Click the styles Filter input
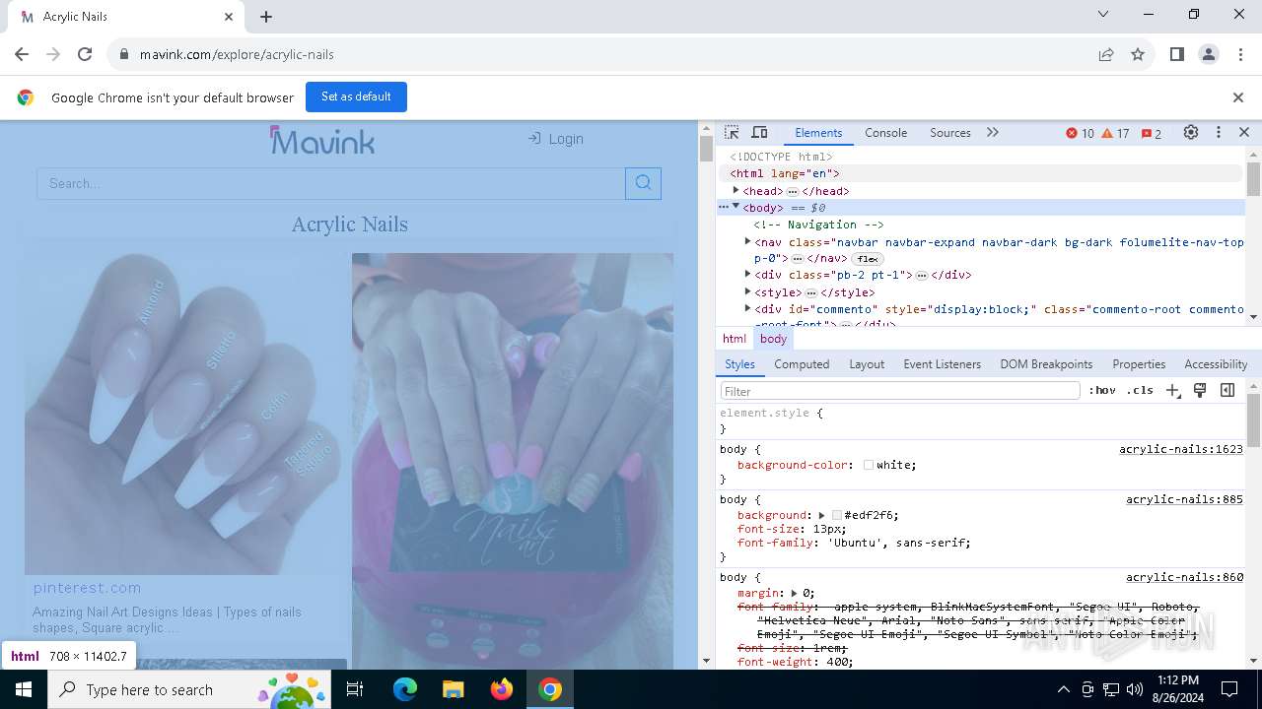Image resolution: width=1262 pixels, height=709 pixels. (900, 391)
